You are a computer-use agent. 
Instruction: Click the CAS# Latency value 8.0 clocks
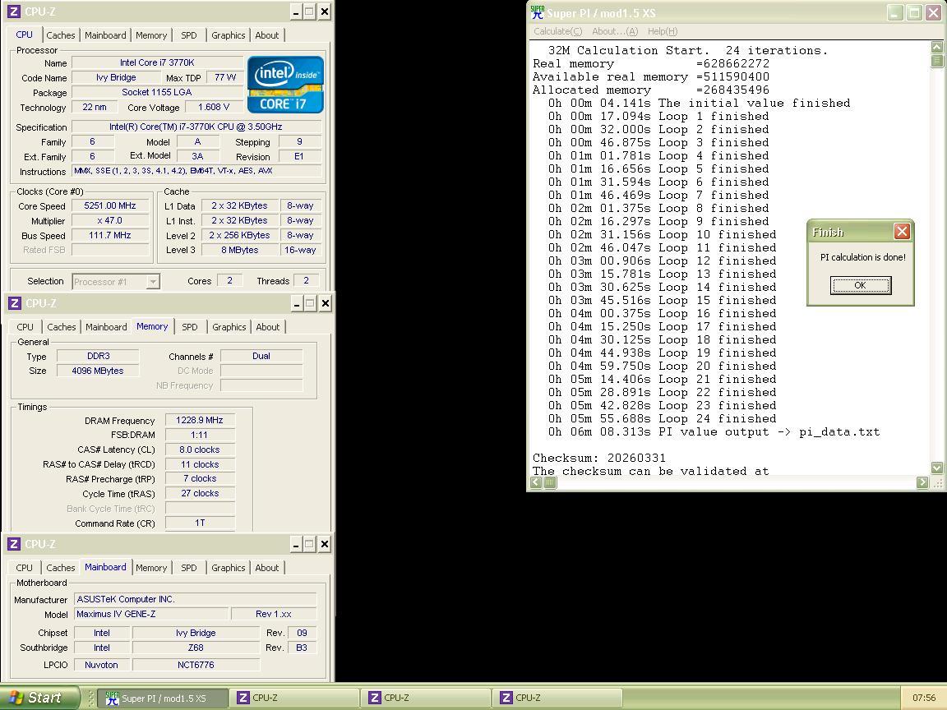(x=199, y=450)
